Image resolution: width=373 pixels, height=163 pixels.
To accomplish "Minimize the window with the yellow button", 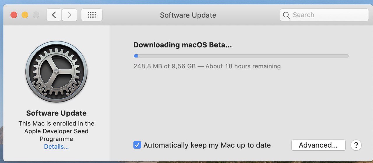I will (x=25, y=15).
